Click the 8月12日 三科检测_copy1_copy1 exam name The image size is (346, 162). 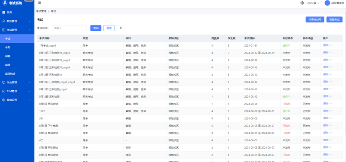coord(57,82)
